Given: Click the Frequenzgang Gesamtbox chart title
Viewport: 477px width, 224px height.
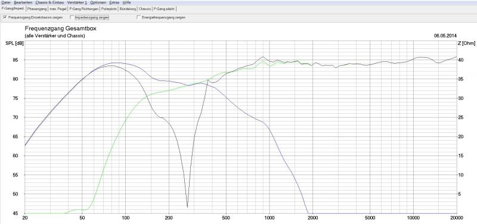Looking at the screenshot, I should 60,29.
